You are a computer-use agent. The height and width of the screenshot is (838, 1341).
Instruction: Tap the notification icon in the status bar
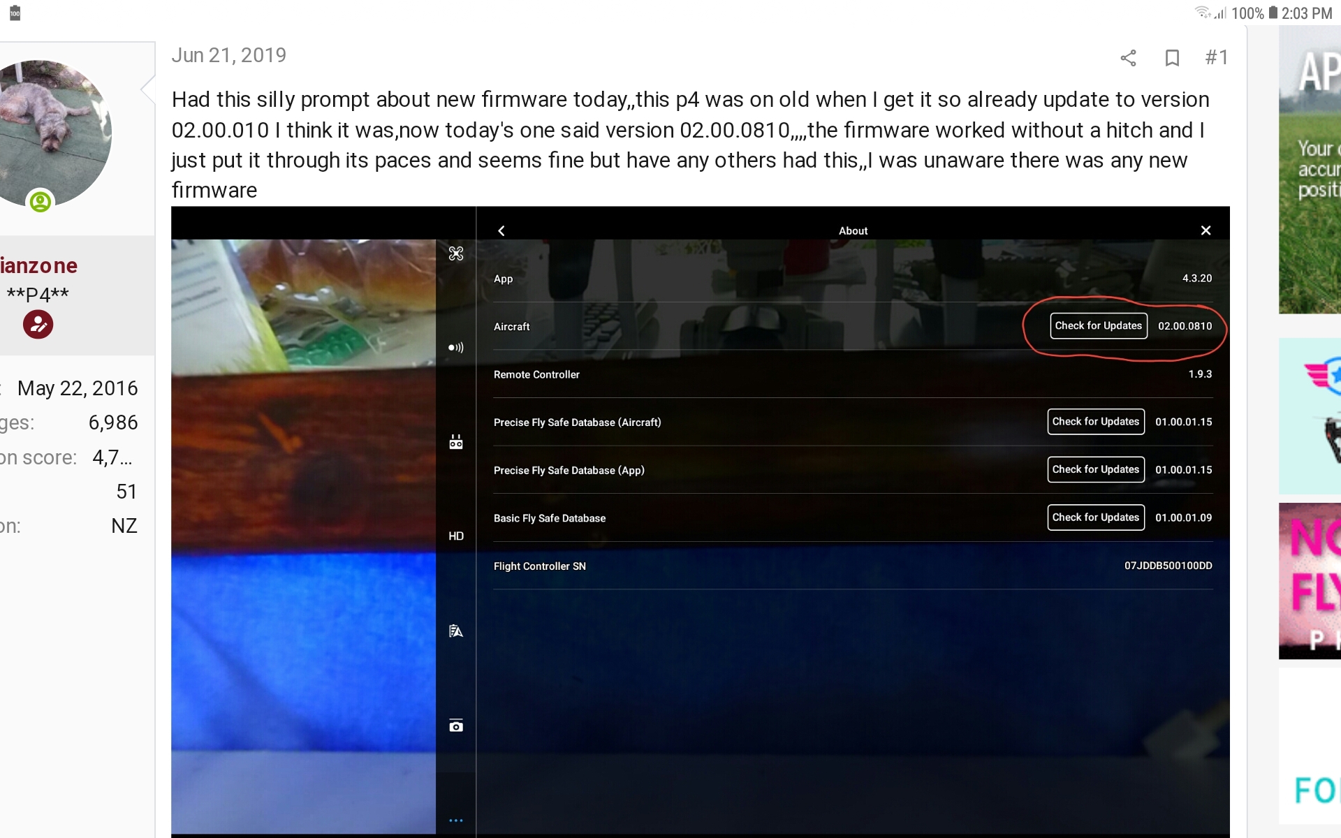click(x=15, y=13)
